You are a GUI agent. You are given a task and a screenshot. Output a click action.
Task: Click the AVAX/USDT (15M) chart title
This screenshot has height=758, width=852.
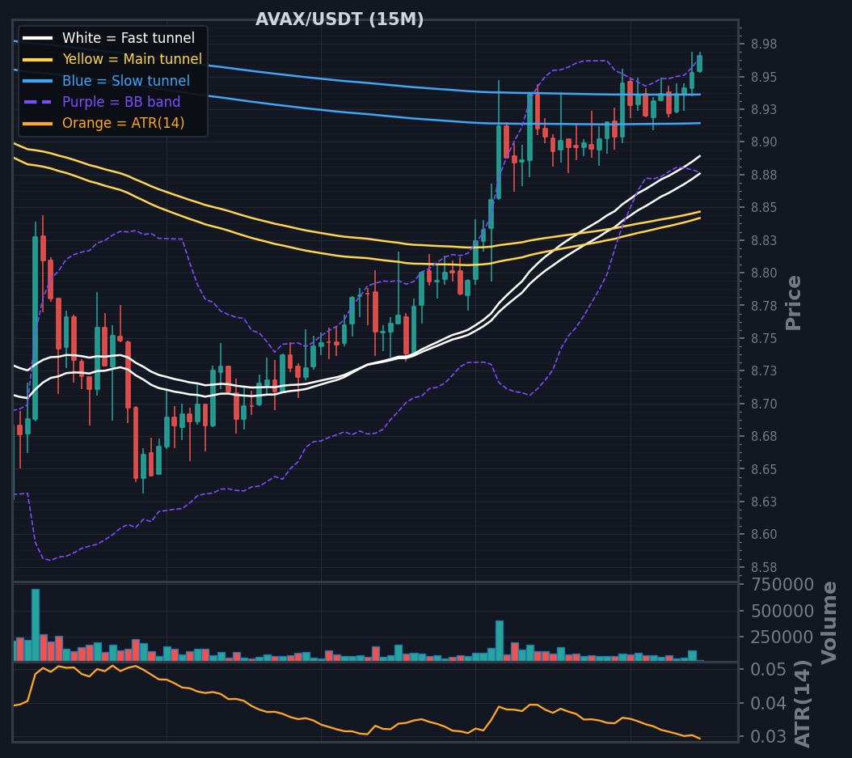pyautogui.click(x=339, y=19)
